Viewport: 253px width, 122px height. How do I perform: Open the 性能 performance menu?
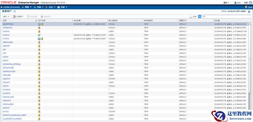[62, 7]
